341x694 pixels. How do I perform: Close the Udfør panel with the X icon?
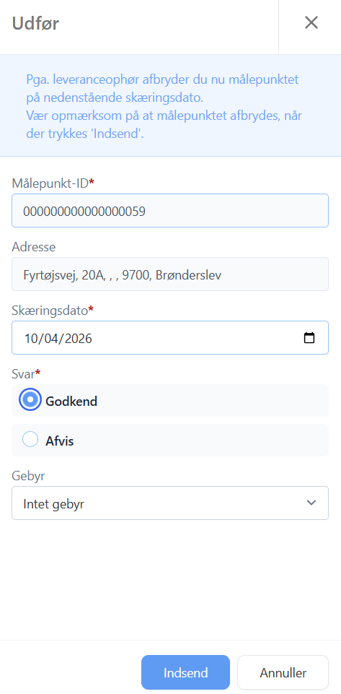tap(311, 22)
